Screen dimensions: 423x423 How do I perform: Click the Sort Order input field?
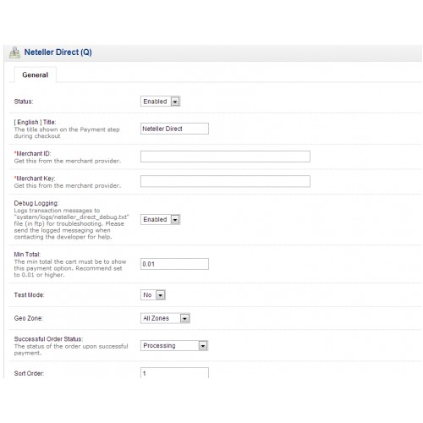coord(174,373)
